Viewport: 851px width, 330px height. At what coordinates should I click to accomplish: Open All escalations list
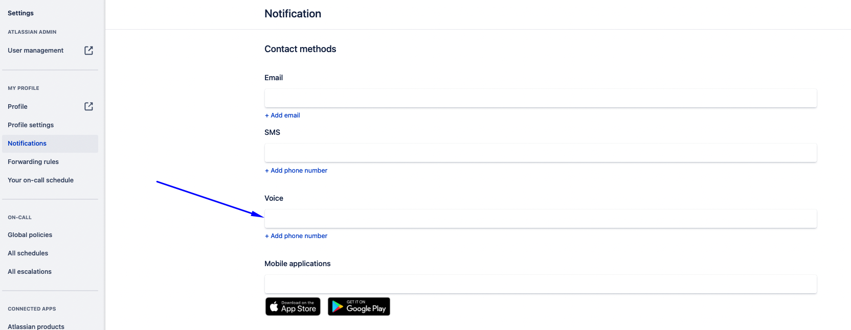click(29, 271)
